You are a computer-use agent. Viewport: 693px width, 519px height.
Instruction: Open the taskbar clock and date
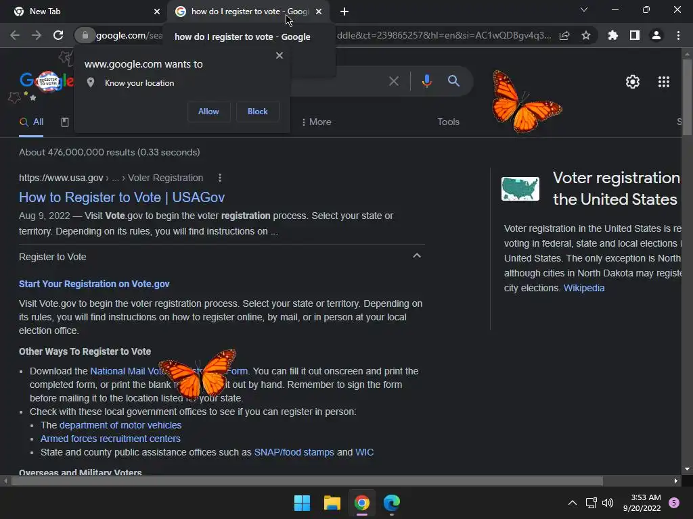point(642,503)
